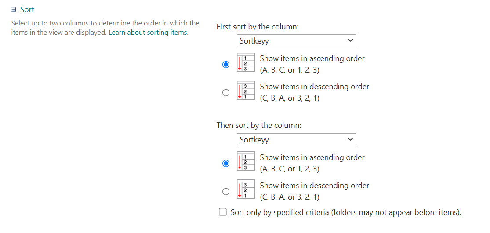Click 'Show items in descending order' label under First sort
The image size is (490, 233).
[x=314, y=87]
